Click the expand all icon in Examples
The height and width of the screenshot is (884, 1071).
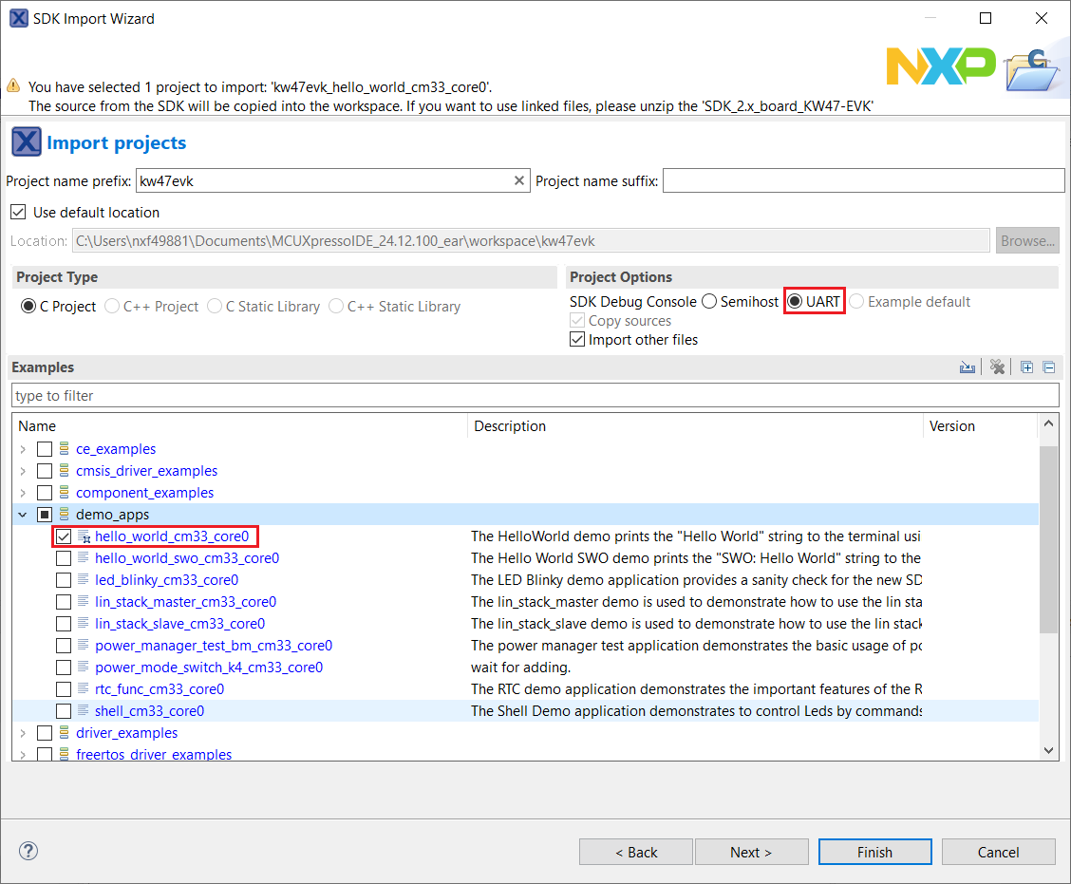click(x=1026, y=367)
